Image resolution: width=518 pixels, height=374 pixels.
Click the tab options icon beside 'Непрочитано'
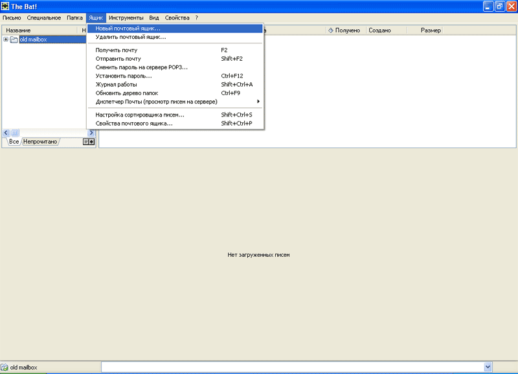point(89,142)
